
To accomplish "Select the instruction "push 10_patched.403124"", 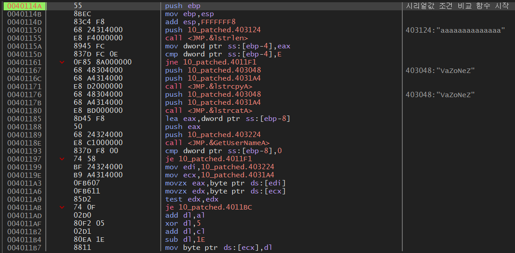I will (213, 30).
